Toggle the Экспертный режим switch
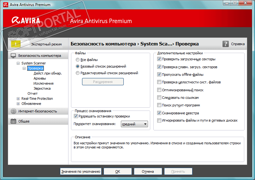 click(20, 44)
